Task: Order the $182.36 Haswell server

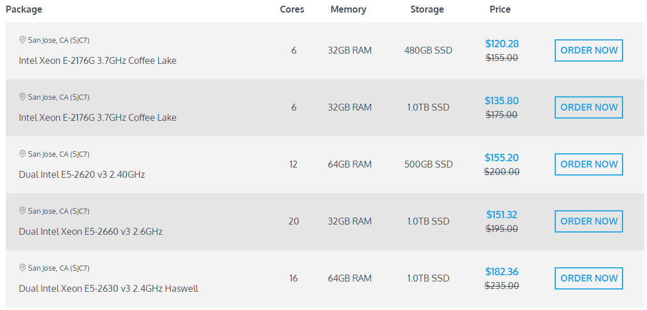Action: (588, 278)
